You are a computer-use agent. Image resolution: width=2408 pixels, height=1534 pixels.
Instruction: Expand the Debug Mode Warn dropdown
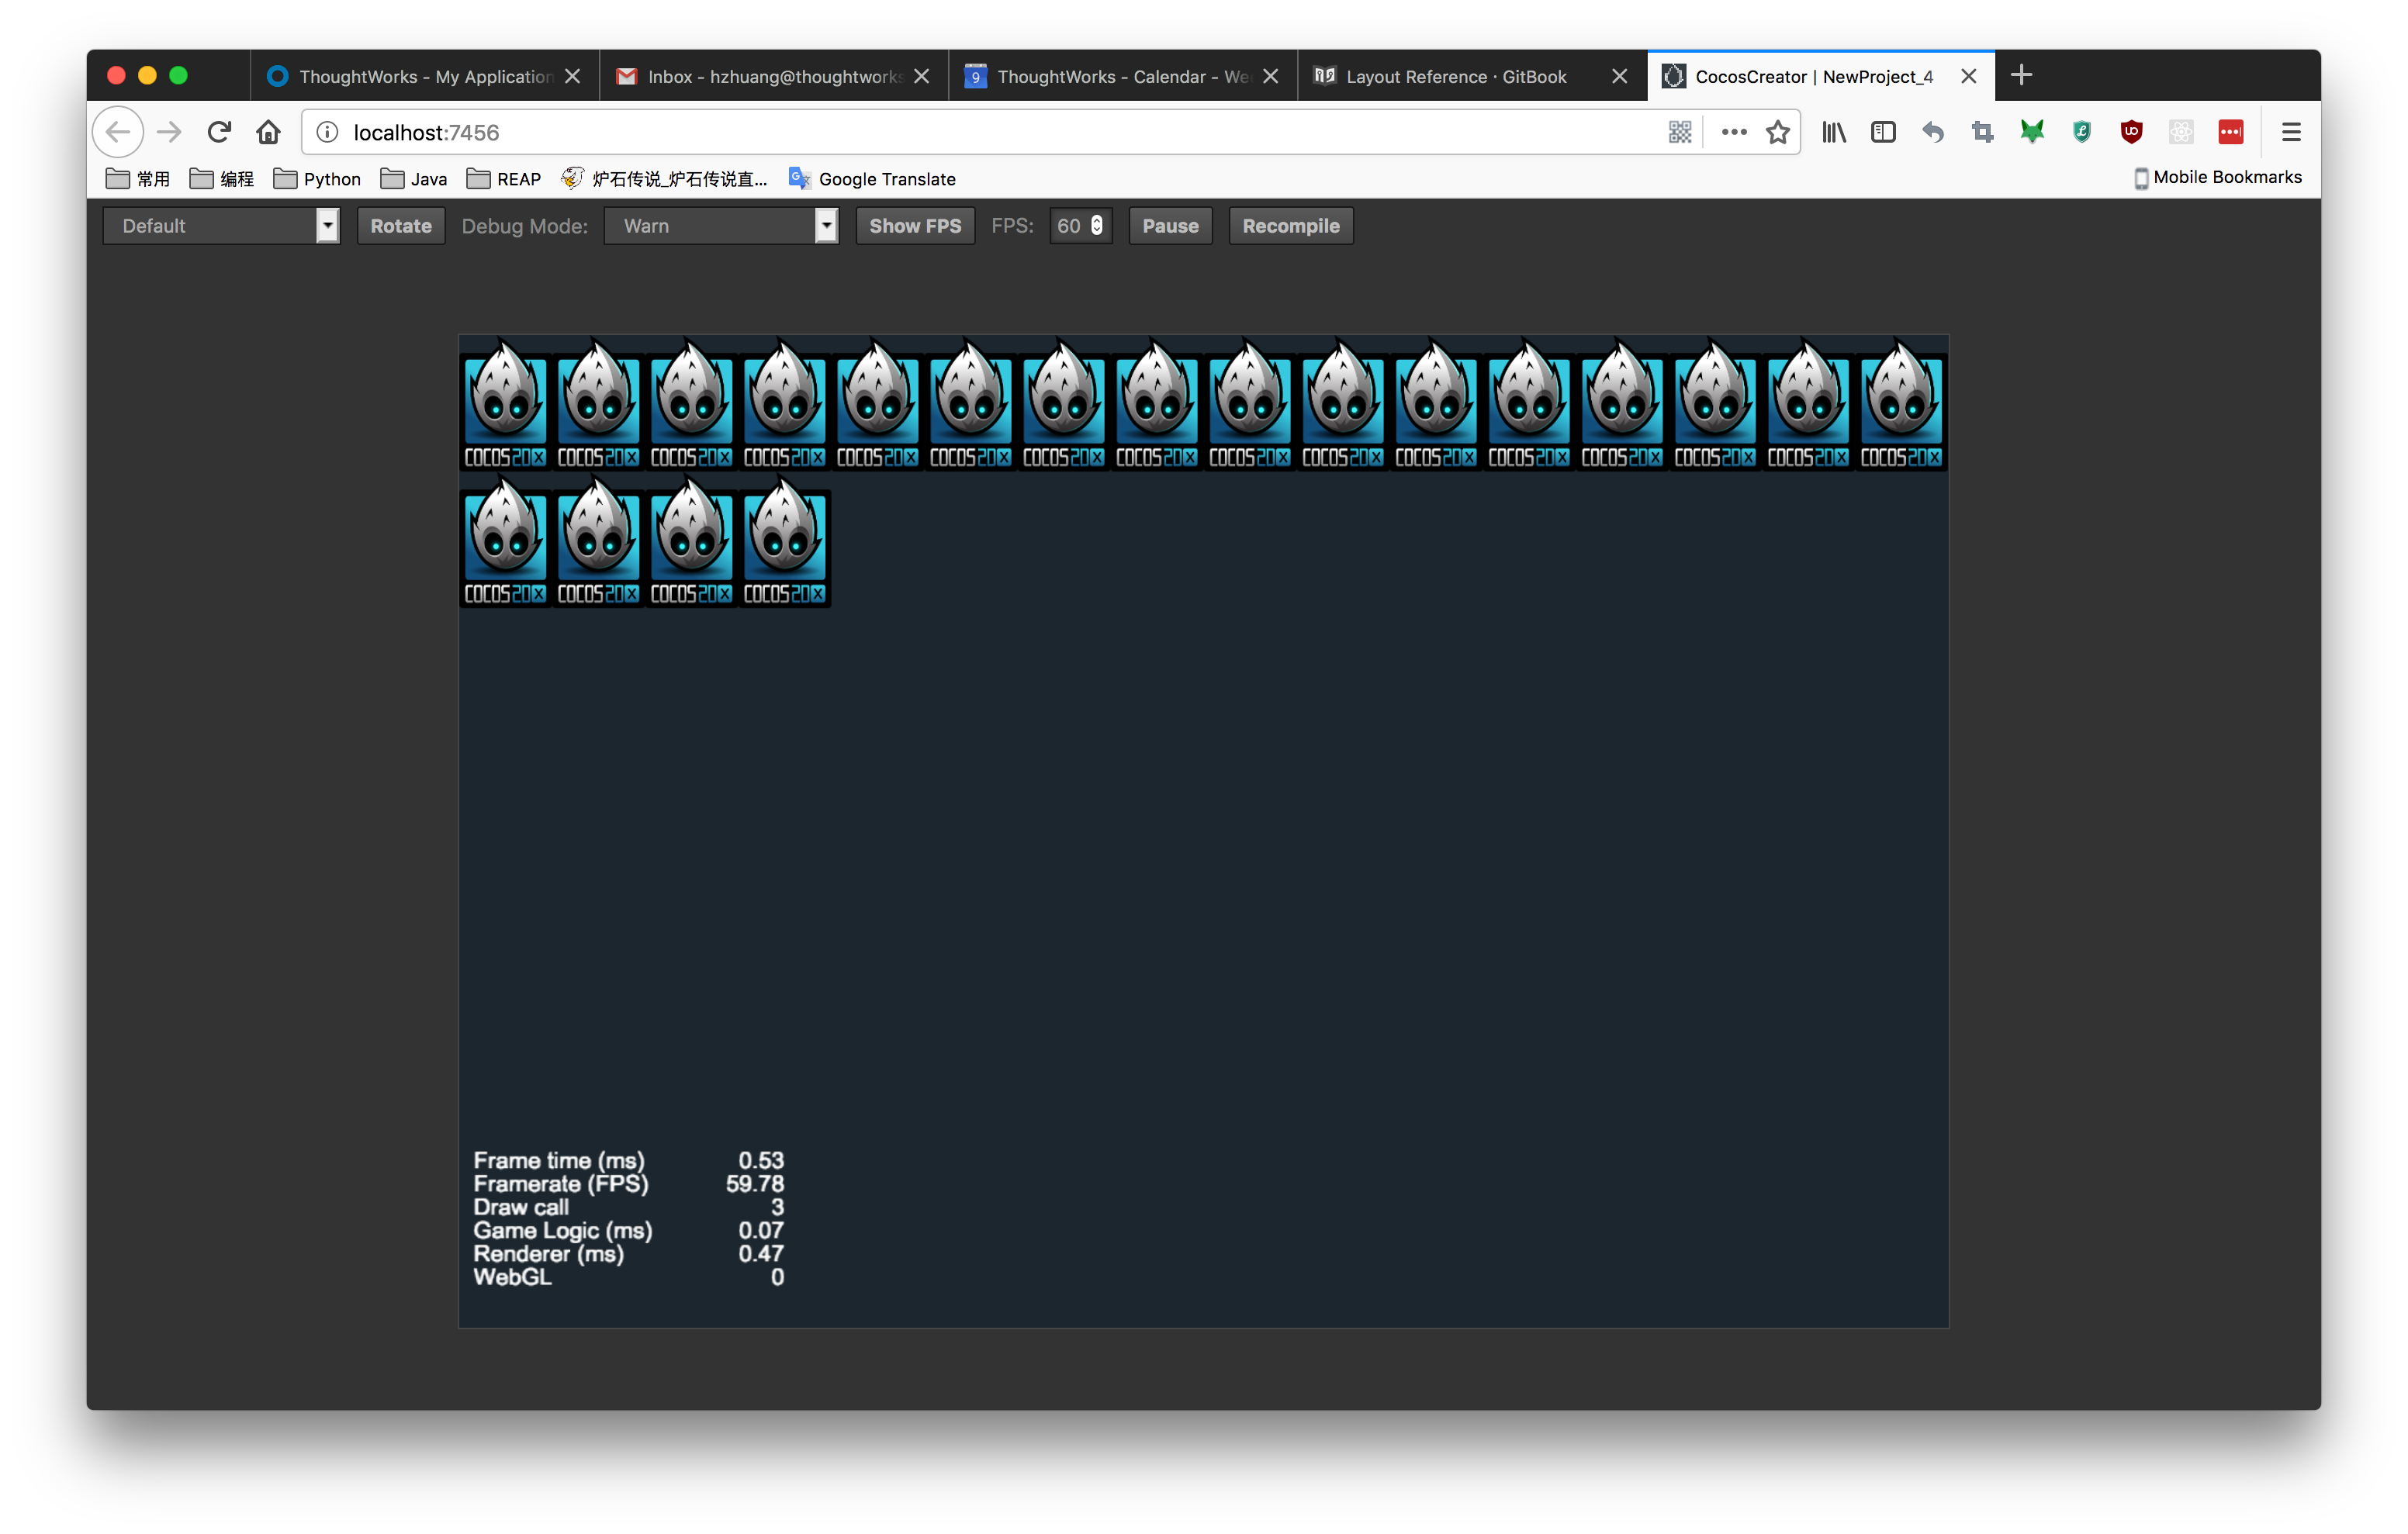coord(721,226)
